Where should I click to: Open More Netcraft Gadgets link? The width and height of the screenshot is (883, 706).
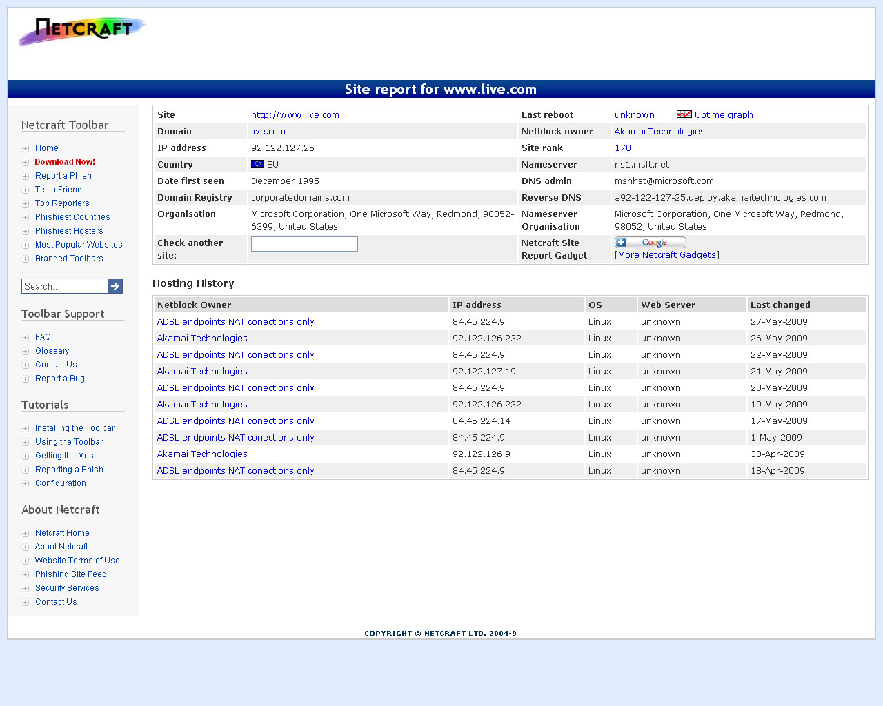pyautogui.click(x=667, y=255)
